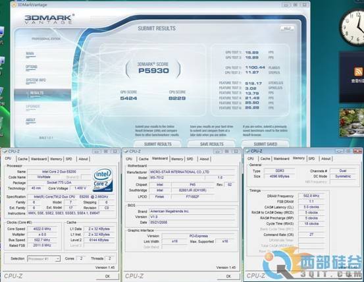Click the Rated FSB 2011.0 MHz field
Screen dimensions: 364x282
pos(42,245)
